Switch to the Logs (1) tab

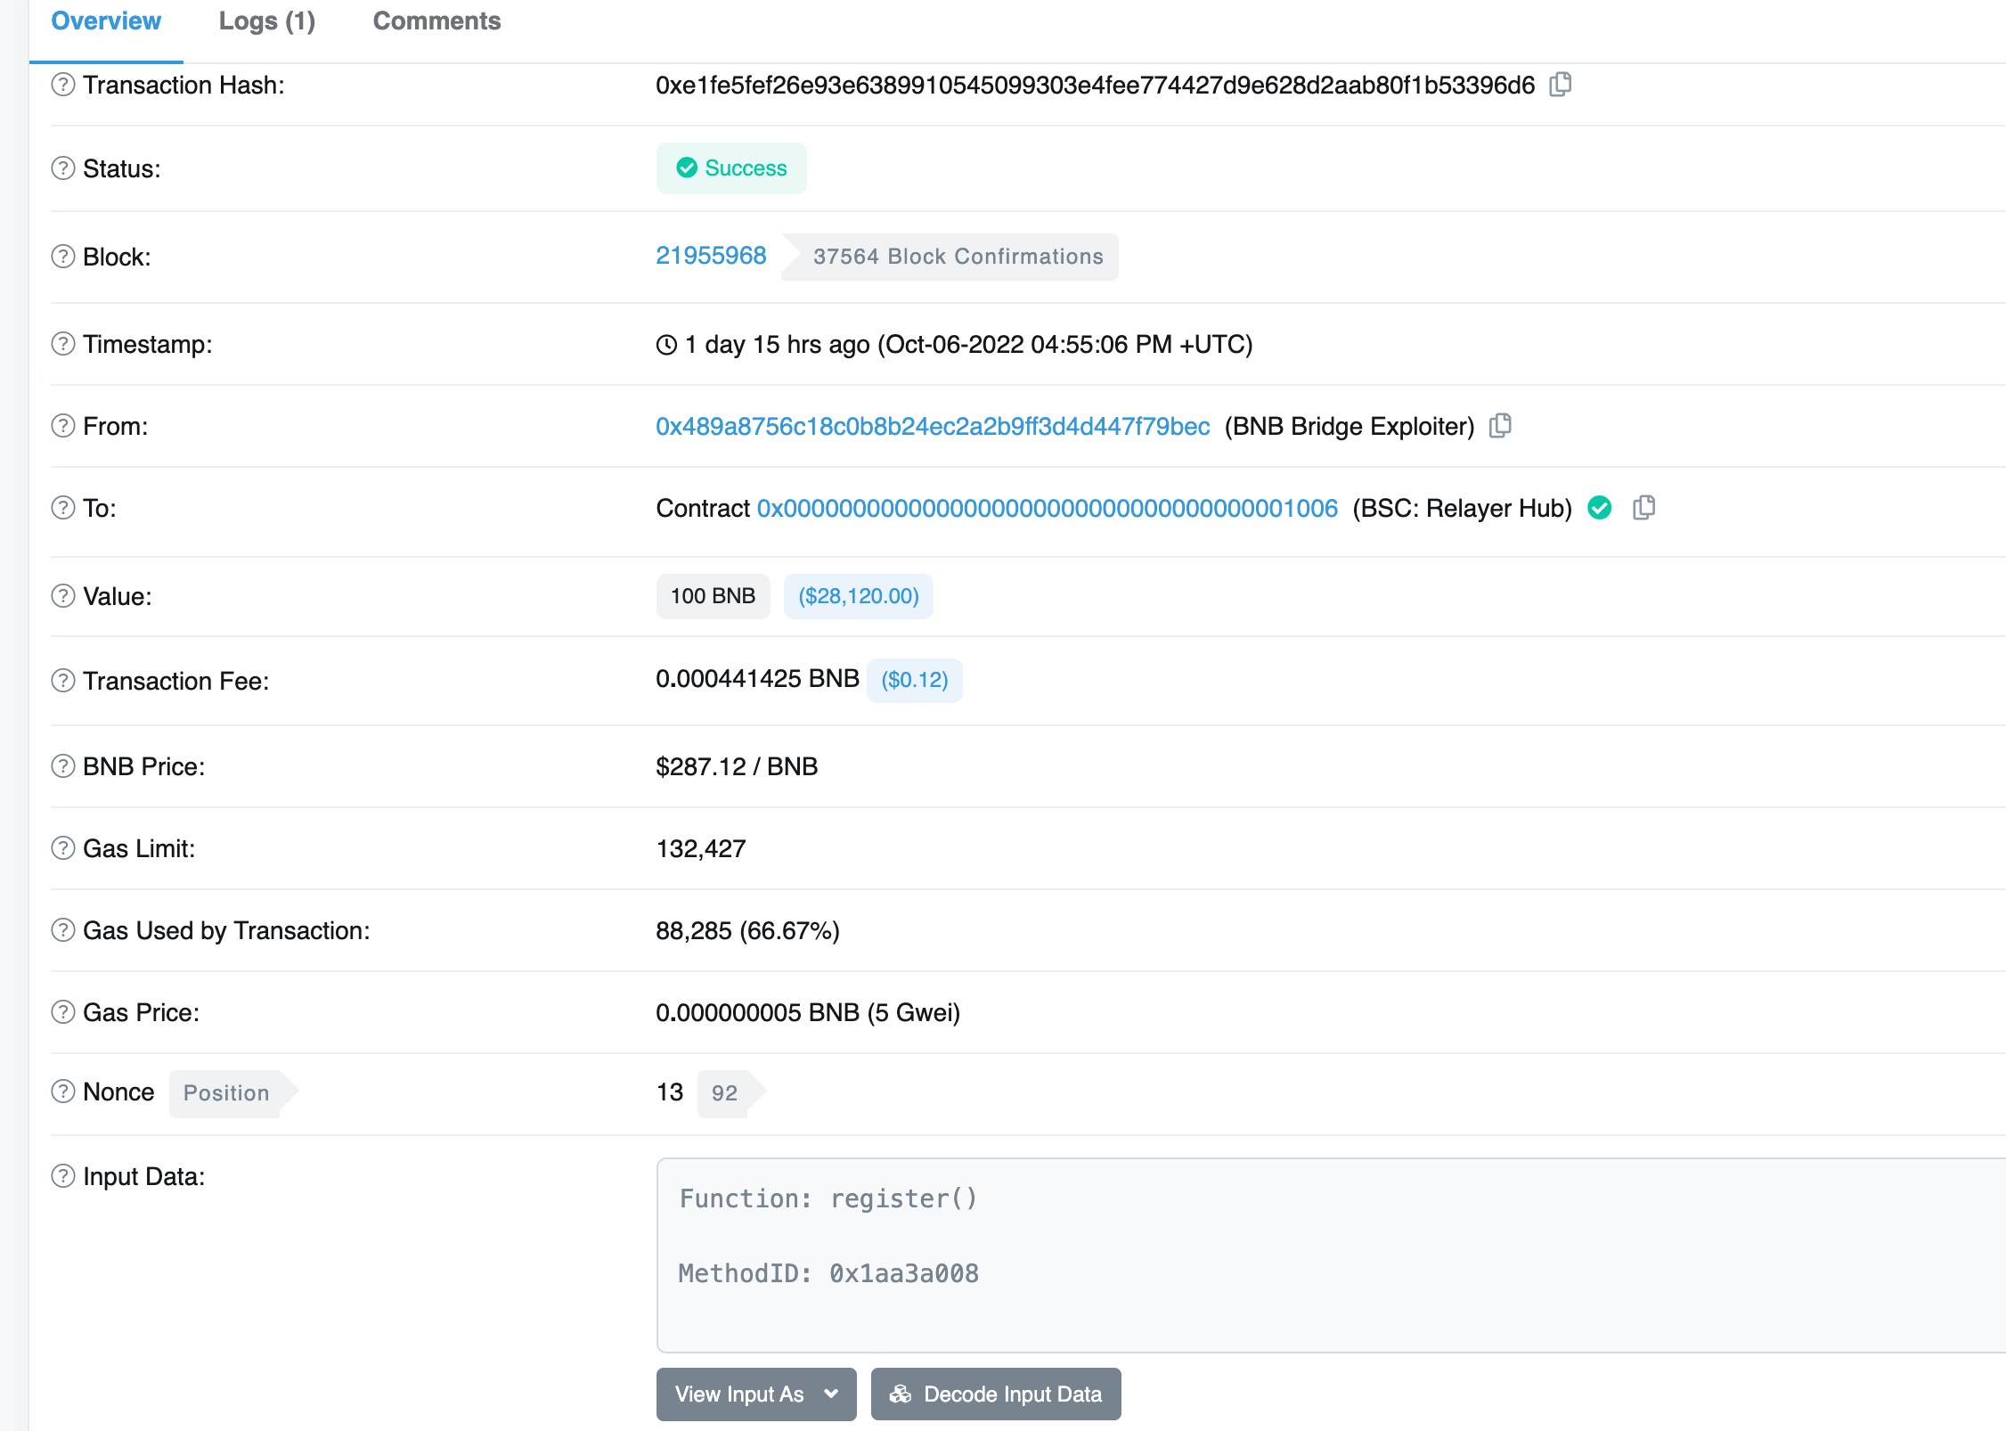[266, 21]
